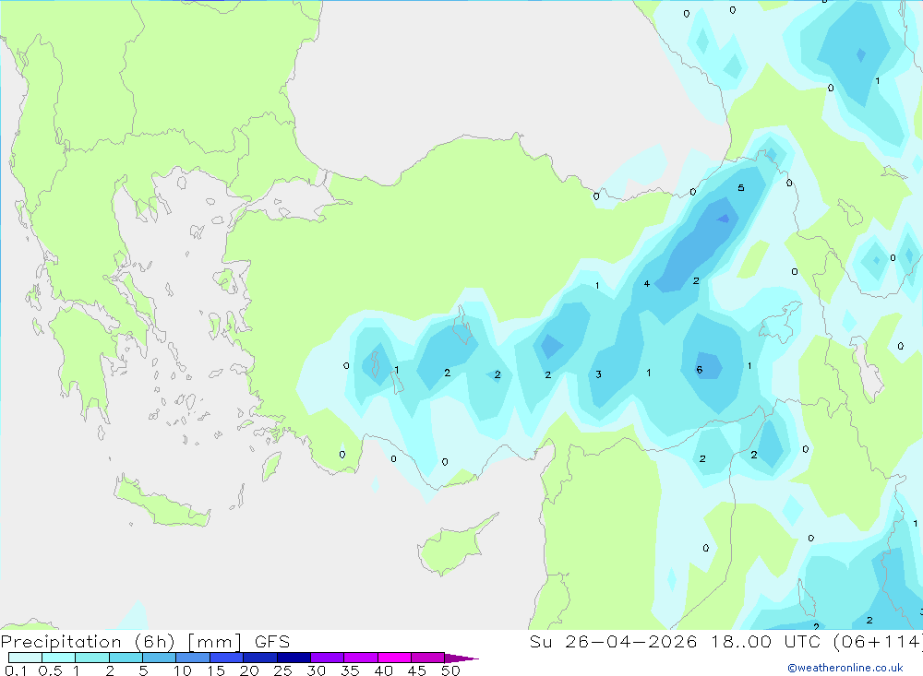The width and height of the screenshot is (923, 676).
Task: Click the '45' legend label
Action: click(417, 670)
